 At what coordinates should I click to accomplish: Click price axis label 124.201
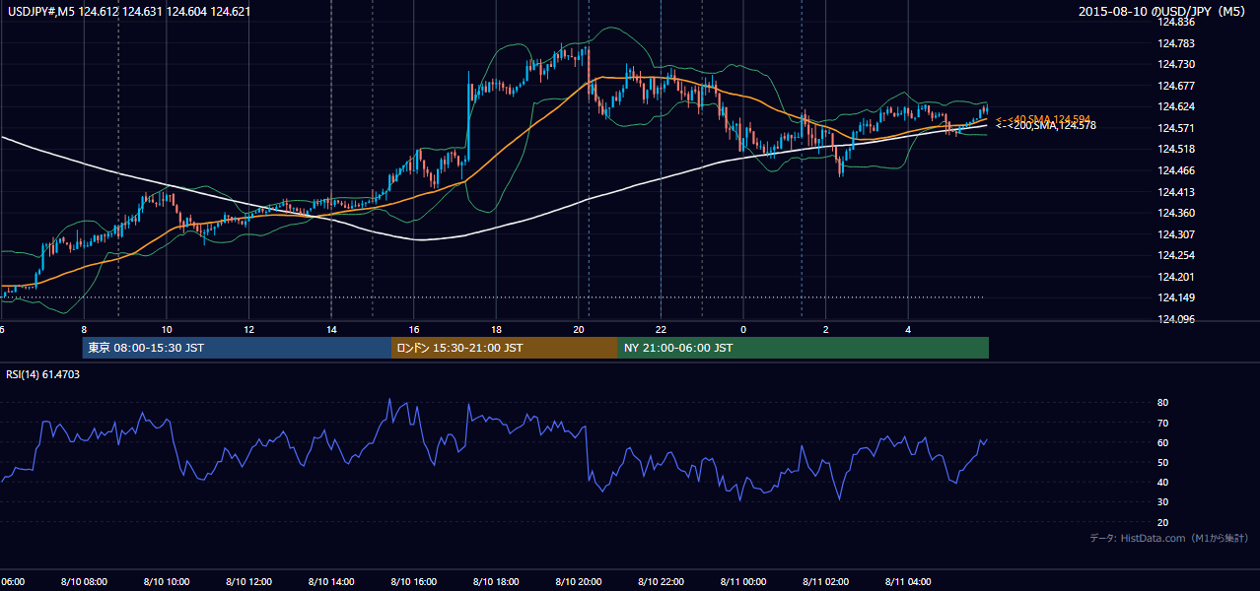point(1178,277)
